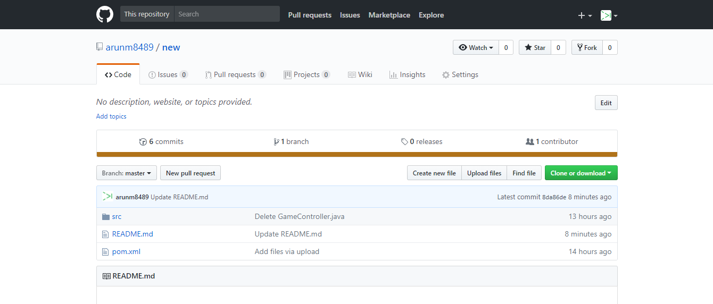The height and width of the screenshot is (304, 713).
Task: Switch to the Projects tab
Action: point(307,74)
